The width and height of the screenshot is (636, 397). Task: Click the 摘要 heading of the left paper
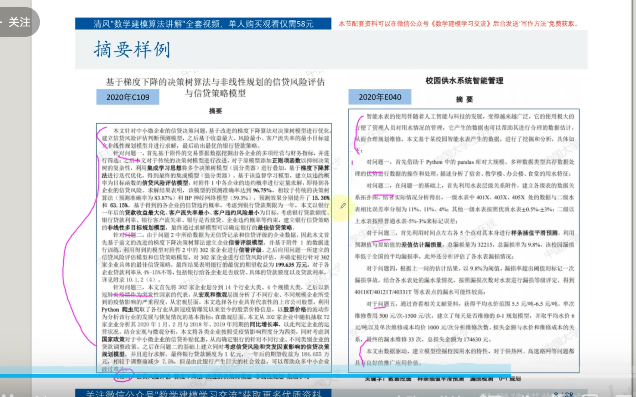(215, 111)
